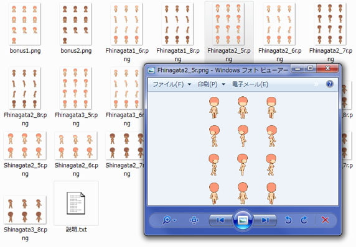This screenshot has height=247, width=356.
Task: Close the Photo Viewer window
Action: coord(327,68)
